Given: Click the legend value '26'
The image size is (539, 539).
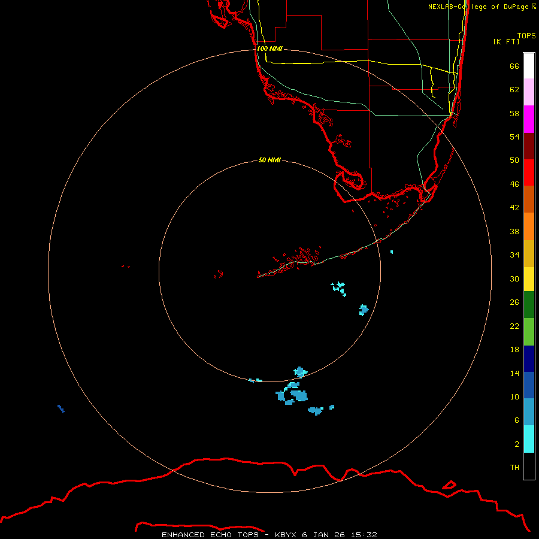Looking at the screenshot, I should coord(514,302).
